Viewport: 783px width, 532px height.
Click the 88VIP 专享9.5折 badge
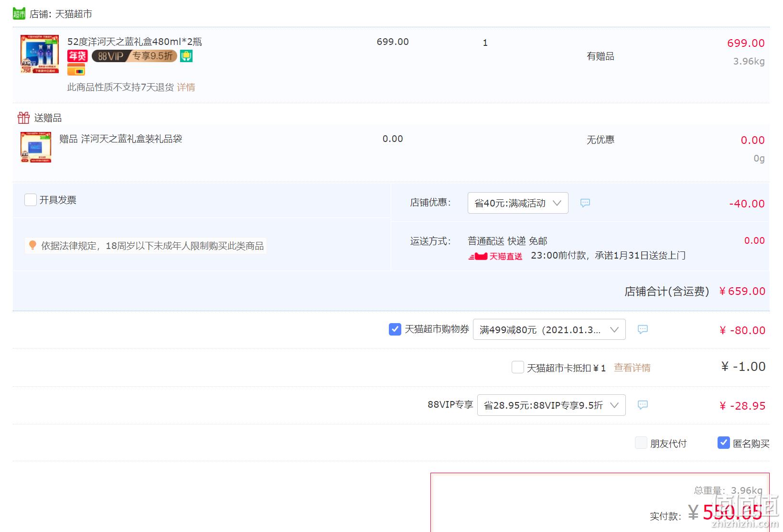click(134, 56)
